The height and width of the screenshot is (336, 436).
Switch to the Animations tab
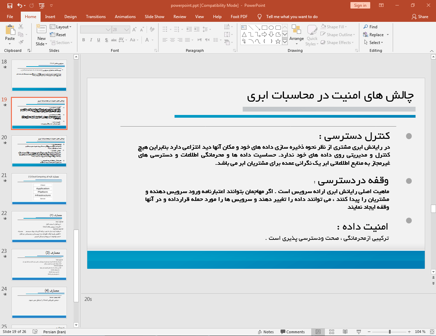pos(125,17)
